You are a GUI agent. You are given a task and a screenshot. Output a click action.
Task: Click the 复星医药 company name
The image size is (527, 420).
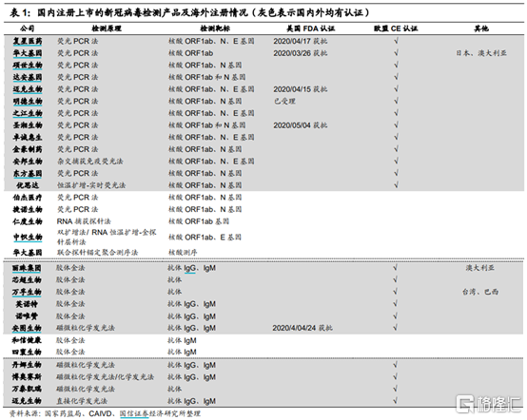click(x=28, y=41)
